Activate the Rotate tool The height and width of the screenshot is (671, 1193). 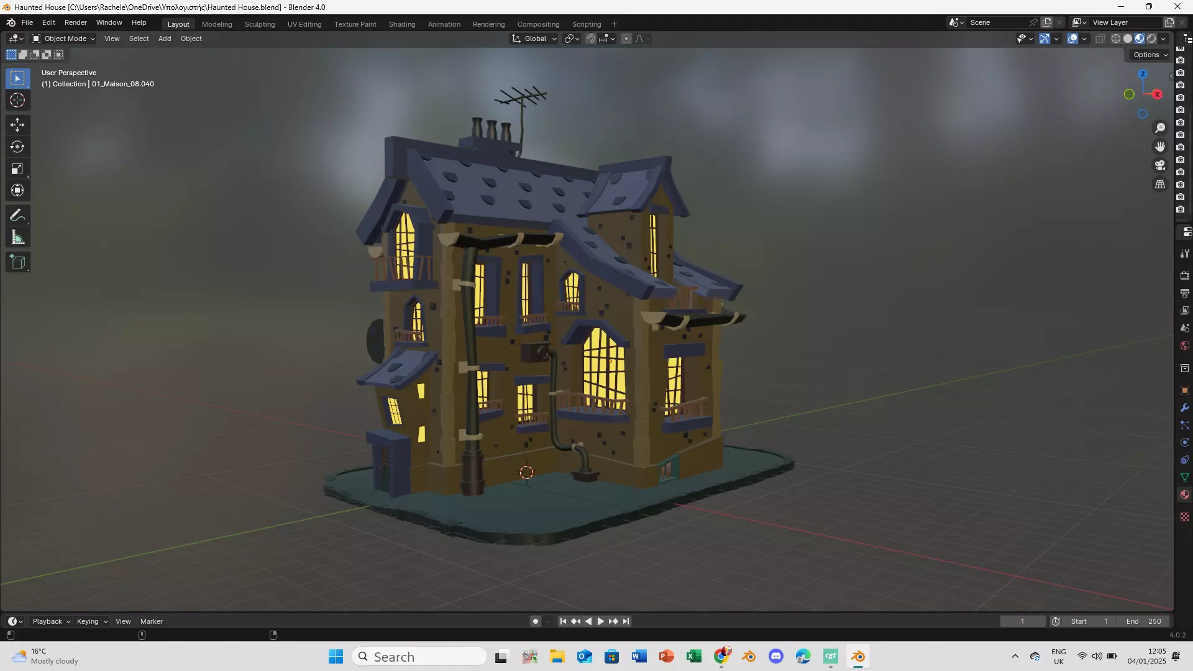tap(17, 147)
